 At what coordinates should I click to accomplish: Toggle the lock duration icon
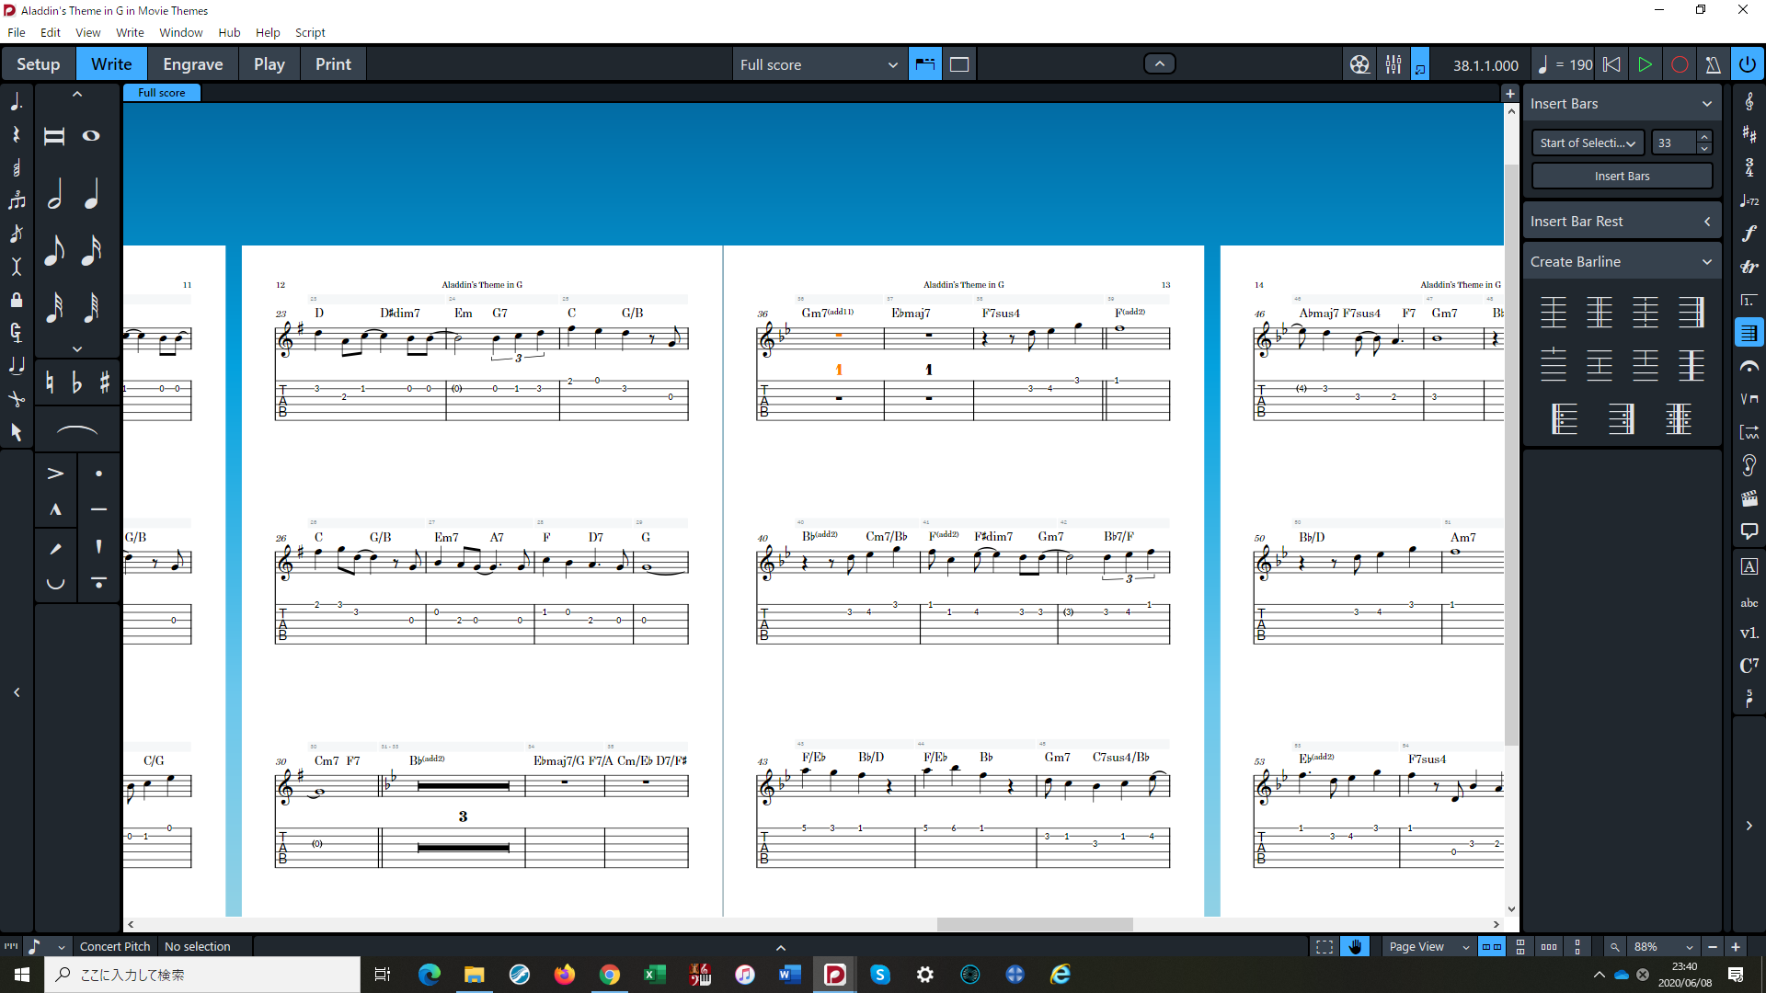point(17,300)
